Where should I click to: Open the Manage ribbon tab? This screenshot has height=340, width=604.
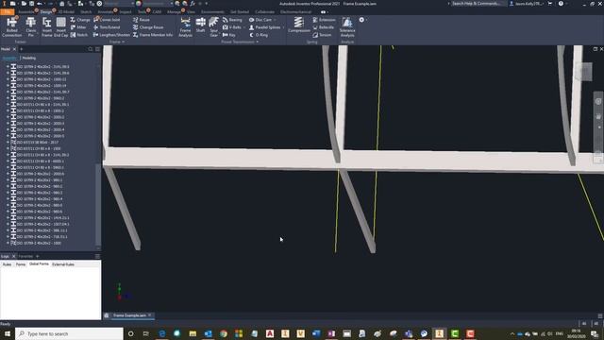174,12
